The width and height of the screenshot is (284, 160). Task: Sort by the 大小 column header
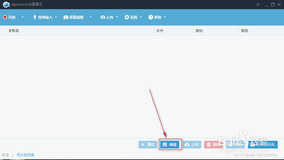(159, 30)
